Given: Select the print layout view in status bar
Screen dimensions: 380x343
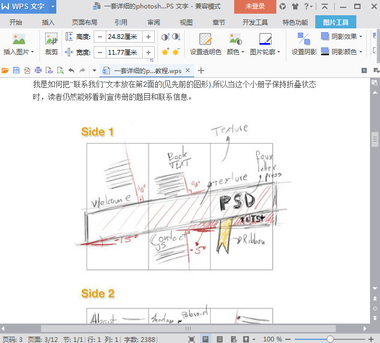Looking at the screenshot, I should pos(205,339).
